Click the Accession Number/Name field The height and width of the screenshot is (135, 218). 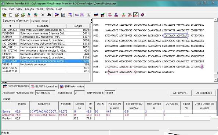[45, 93]
